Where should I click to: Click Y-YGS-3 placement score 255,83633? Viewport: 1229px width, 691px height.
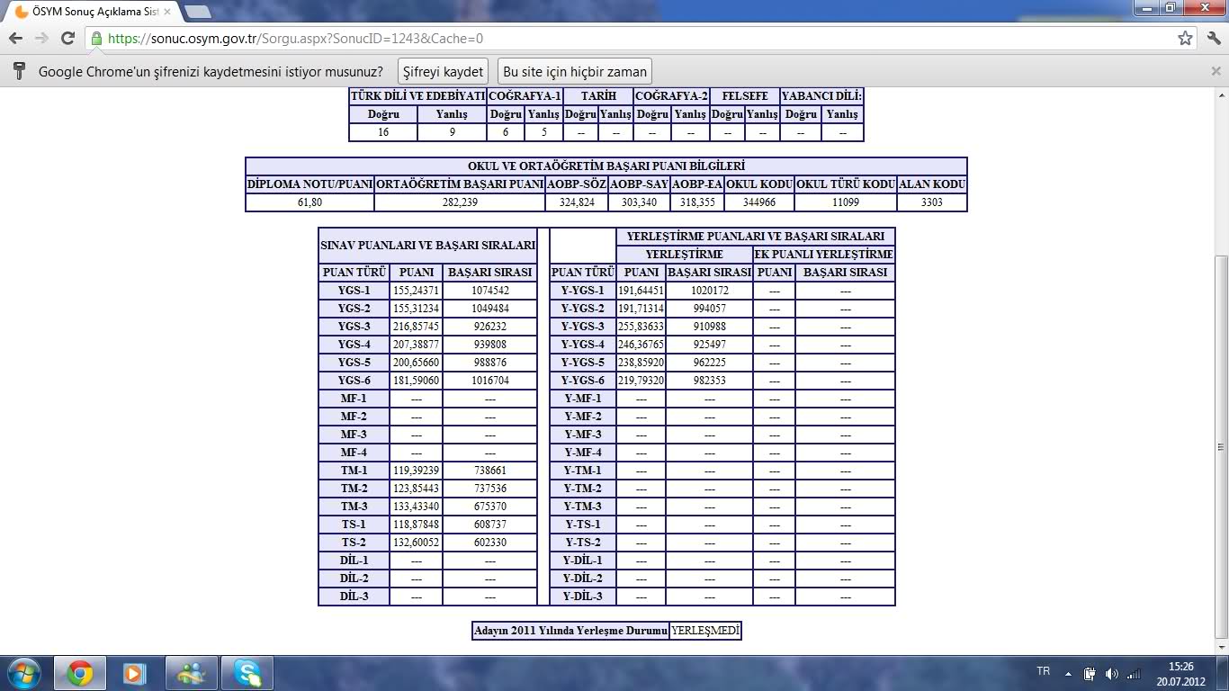[x=641, y=327]
